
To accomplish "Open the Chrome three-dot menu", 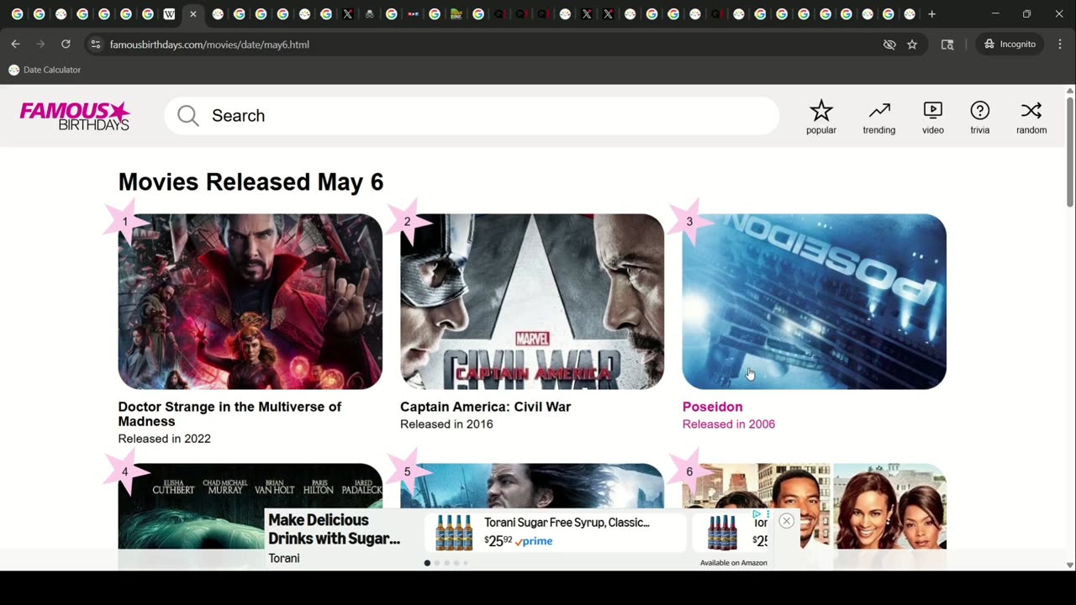I will [1058, 44].
